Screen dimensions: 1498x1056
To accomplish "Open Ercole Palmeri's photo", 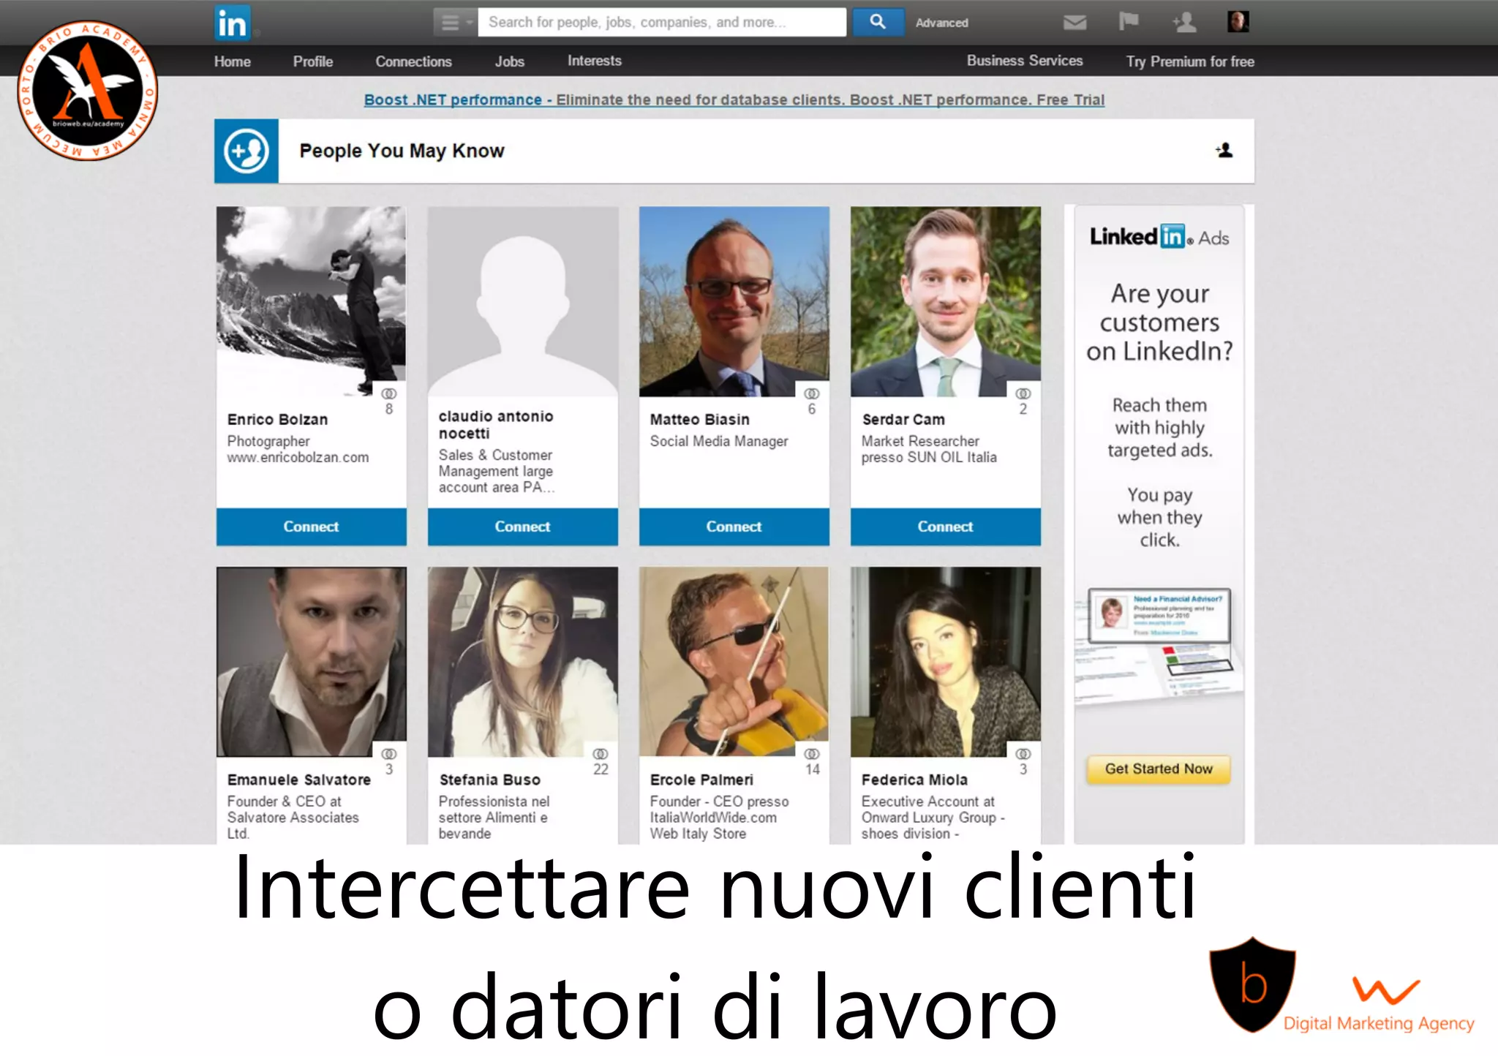I will pos(734,661).
